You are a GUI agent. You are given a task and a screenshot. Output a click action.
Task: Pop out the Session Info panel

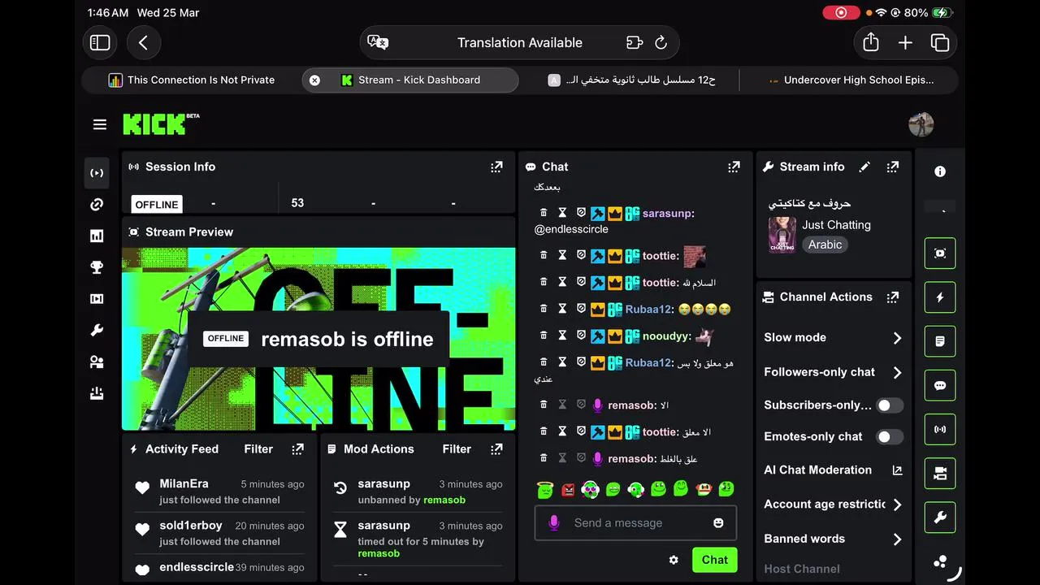point(496,167)
